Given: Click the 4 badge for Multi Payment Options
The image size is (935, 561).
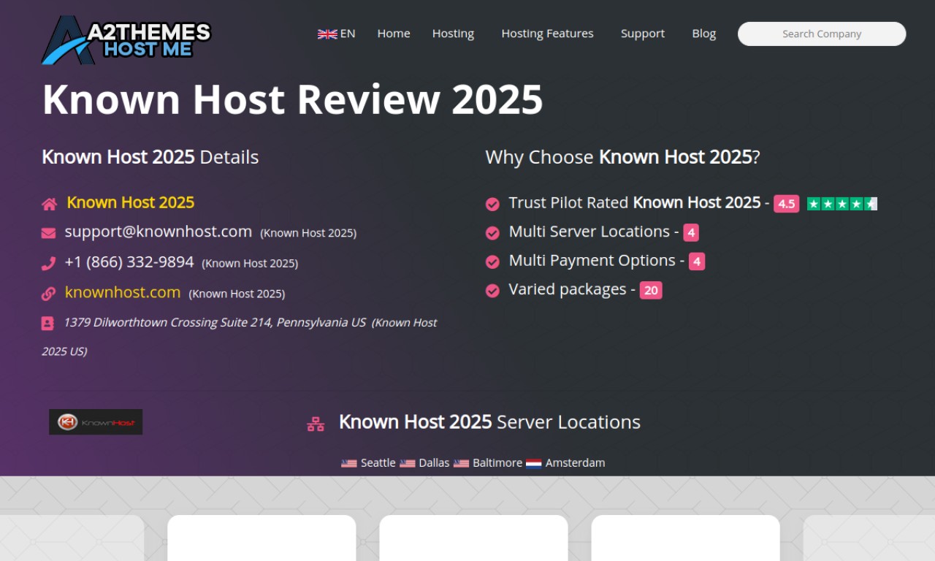Looking at the screenshot, I should [697, 262].
